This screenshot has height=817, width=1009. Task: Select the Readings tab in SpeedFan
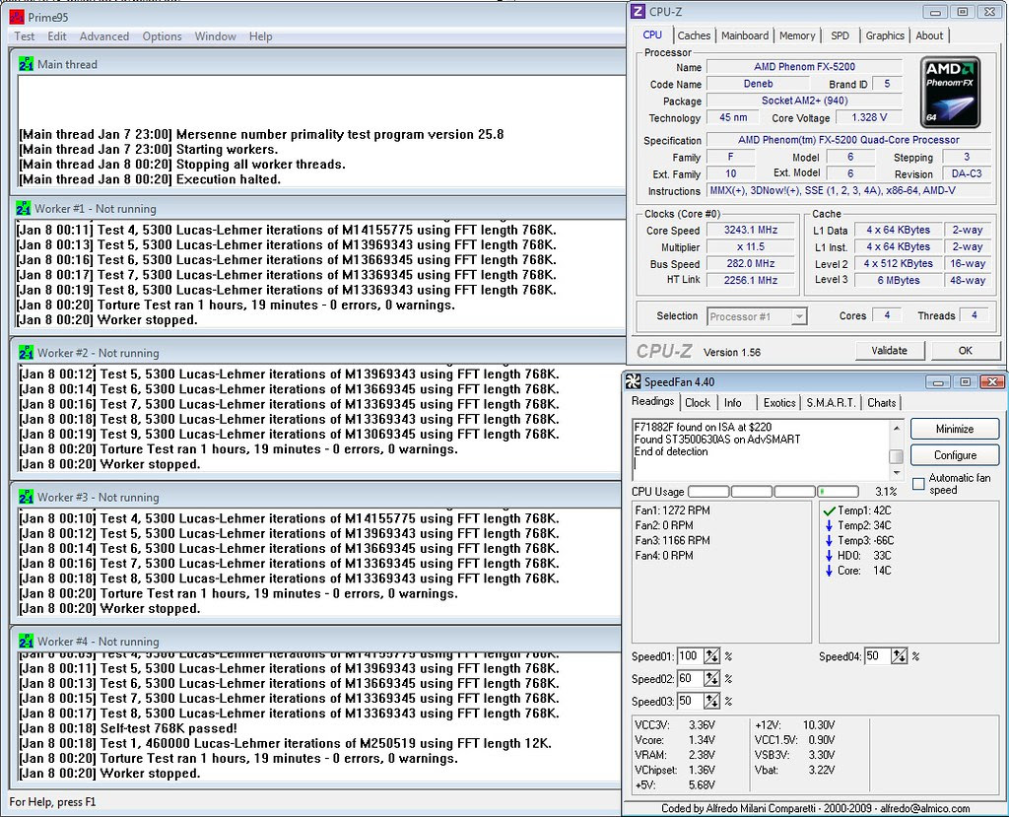tap(652, 402)
